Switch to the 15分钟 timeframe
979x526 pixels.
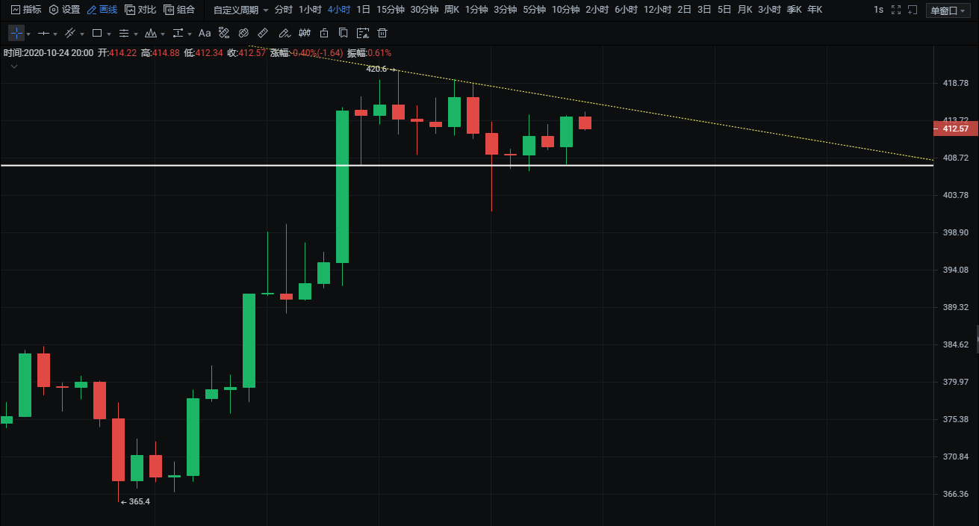(391, 10)
